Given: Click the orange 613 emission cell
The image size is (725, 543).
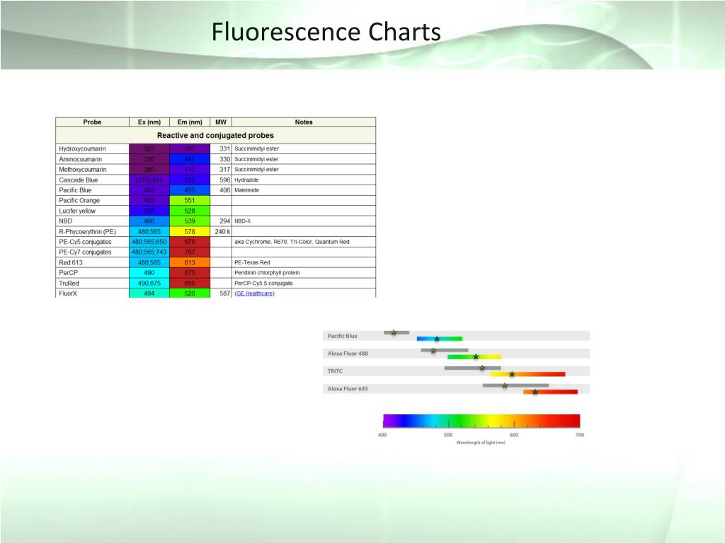Looking at the screenshot, I should (190, 262).
